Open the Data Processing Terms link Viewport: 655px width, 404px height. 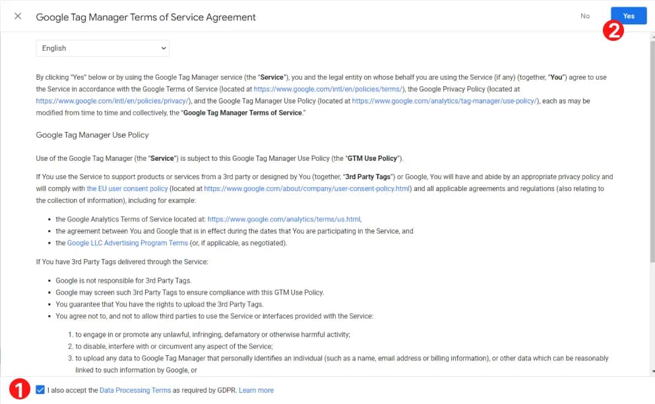coord(135,390)
